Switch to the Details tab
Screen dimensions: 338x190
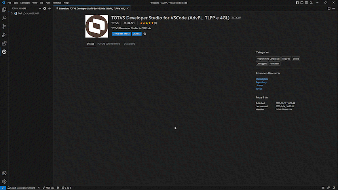(x=91, y=44)
